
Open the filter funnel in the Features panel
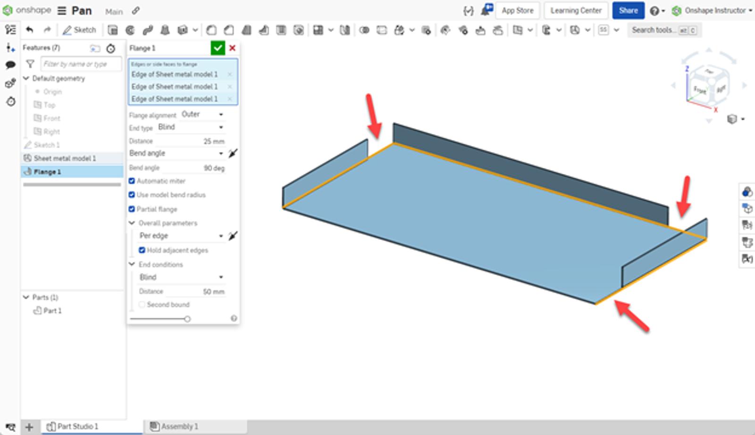pyautogui.click(x=30, y=64)
